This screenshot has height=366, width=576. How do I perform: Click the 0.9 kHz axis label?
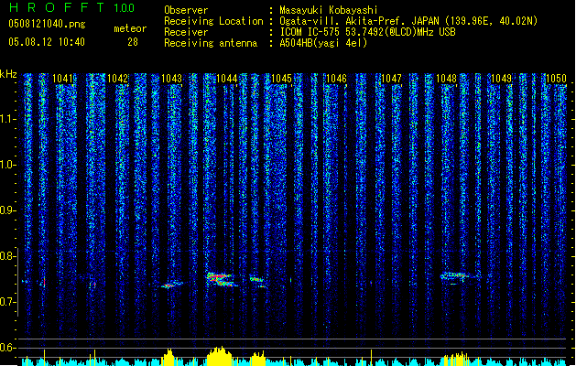coord(8,210)
